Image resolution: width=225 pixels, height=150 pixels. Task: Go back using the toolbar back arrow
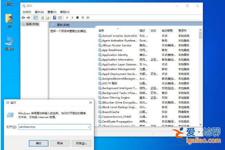tap(23, 18)
